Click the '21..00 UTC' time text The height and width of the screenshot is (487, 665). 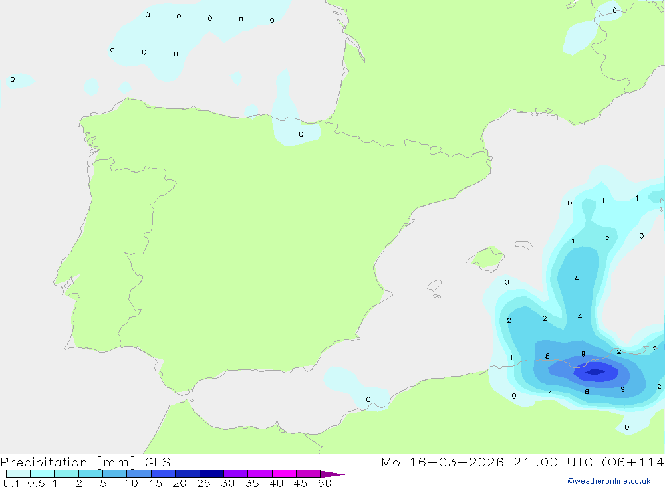tap(554, 462)
